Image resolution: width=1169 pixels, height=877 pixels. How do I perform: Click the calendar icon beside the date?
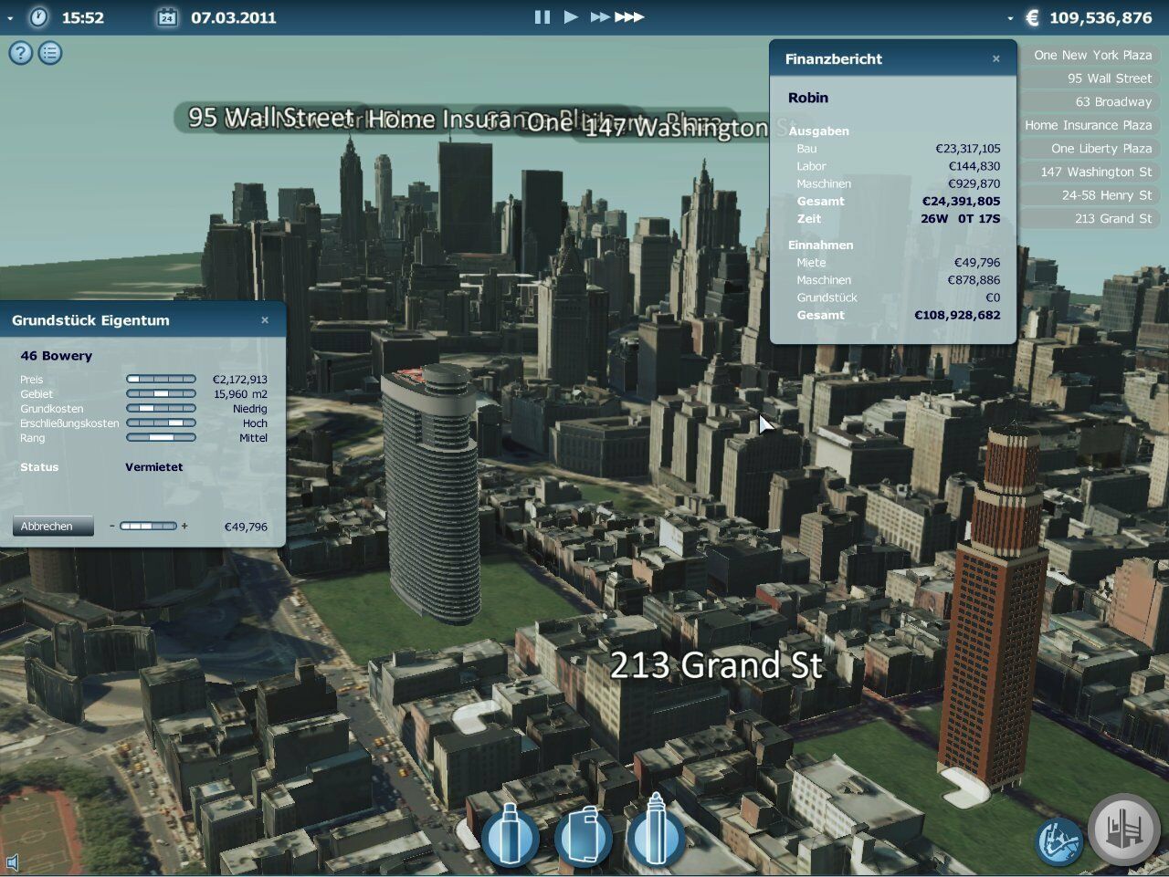click(166, 17)
